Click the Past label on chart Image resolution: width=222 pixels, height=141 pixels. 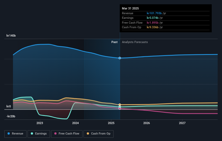point(114,42)
